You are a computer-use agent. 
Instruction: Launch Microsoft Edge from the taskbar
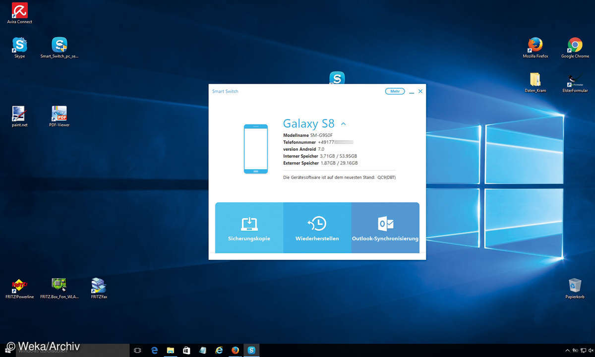click(154, 351)
